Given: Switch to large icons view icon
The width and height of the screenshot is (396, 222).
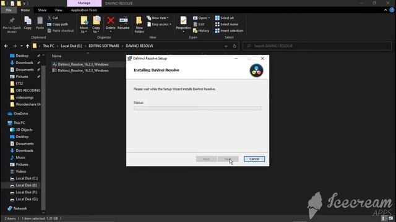Looking at the screenshot, I should pyautogui.click(x=390, y=218).
